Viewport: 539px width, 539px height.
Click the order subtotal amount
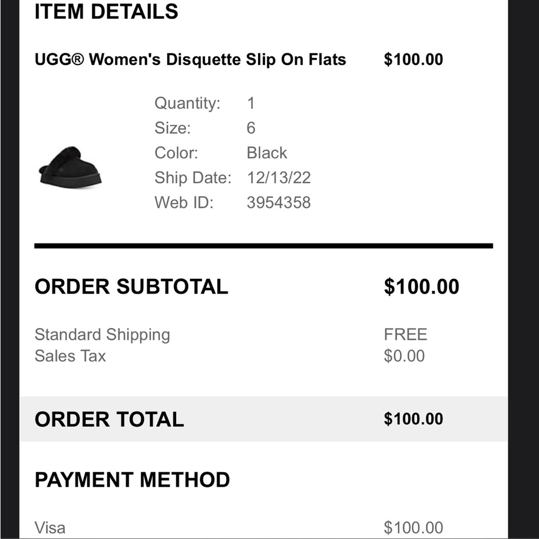tap(421, 287)
